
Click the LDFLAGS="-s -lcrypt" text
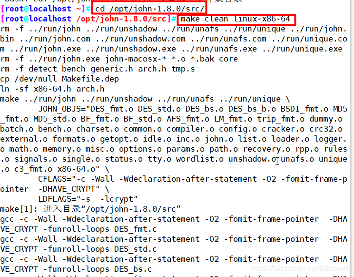pyautogui.click(x=88, y=199)
